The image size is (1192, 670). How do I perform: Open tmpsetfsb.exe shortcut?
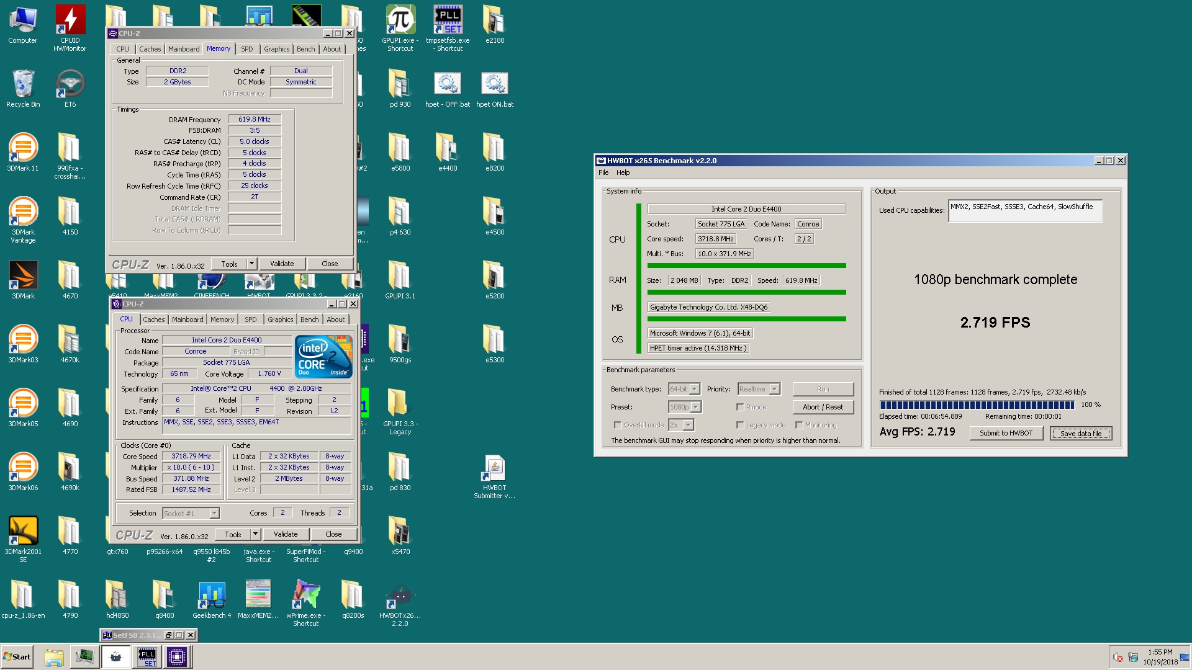point(448,28)
